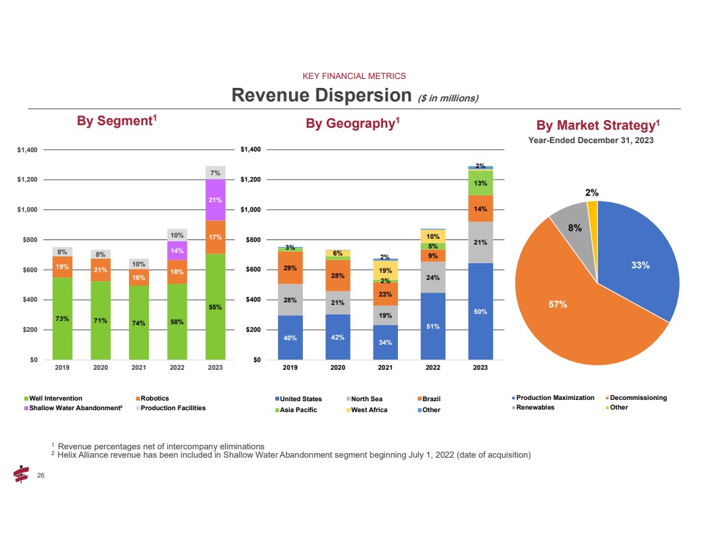Select the Production Facilities legend entry
The height and width of the screenshot is (545, 706).
tap(173, 408)
